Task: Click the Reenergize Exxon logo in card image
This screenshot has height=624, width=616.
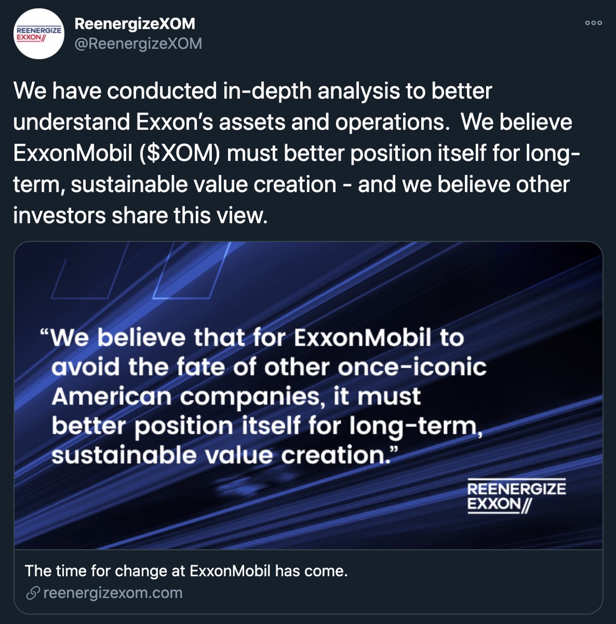Action: point(516,496)
